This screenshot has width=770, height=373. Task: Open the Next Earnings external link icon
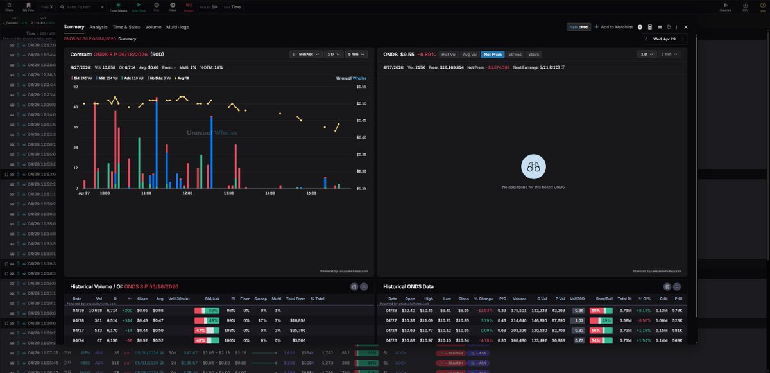click(563, 67)
